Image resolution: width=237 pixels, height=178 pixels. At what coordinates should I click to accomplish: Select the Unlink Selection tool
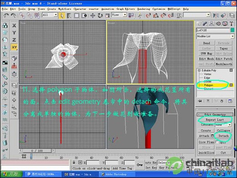click(30, 15)
